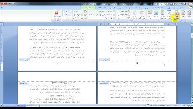Go to Footer (الانتقال إلى التذييل)
The height and width of the screenshot is (109, 193).
[x=134, y=15]
